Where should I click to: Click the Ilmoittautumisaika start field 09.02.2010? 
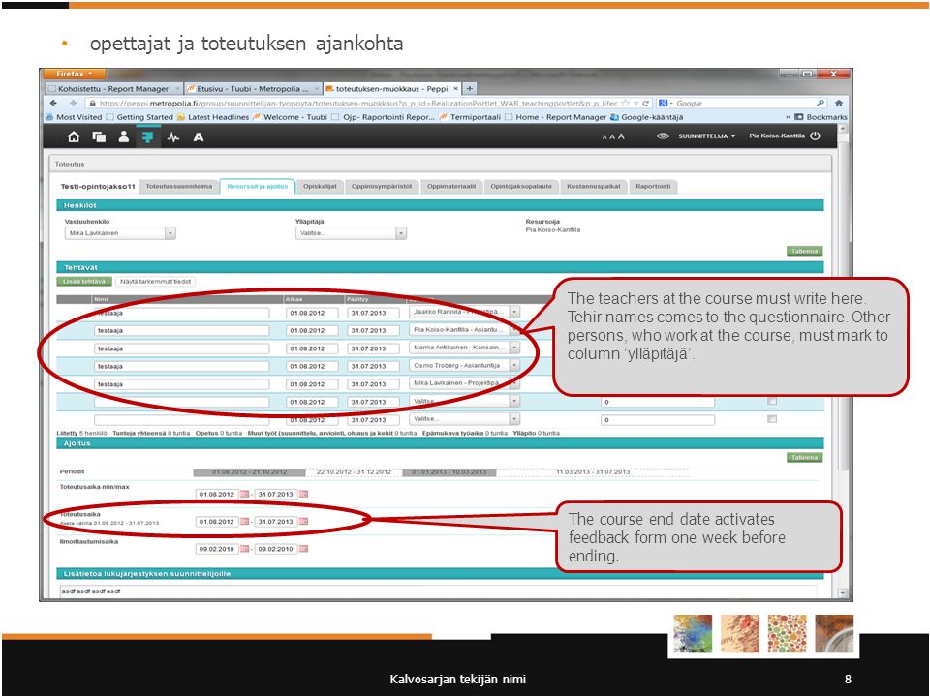[217, 549]
